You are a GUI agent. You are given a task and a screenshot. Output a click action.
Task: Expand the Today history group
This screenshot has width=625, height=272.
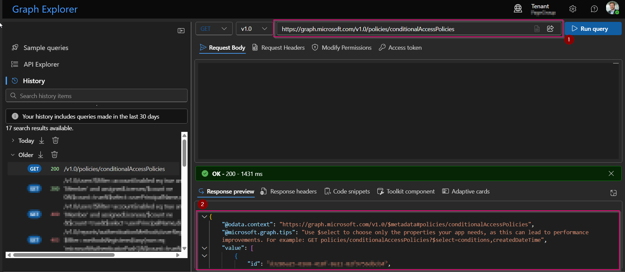[13, 140]
